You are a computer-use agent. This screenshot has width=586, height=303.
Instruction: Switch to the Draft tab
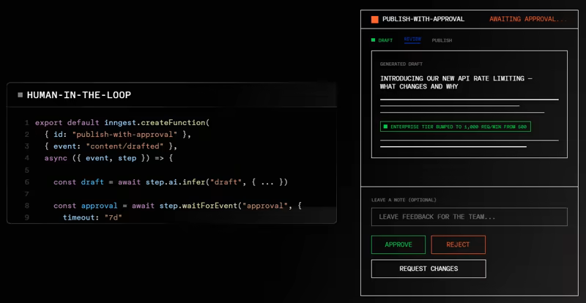tap(385, 40)
